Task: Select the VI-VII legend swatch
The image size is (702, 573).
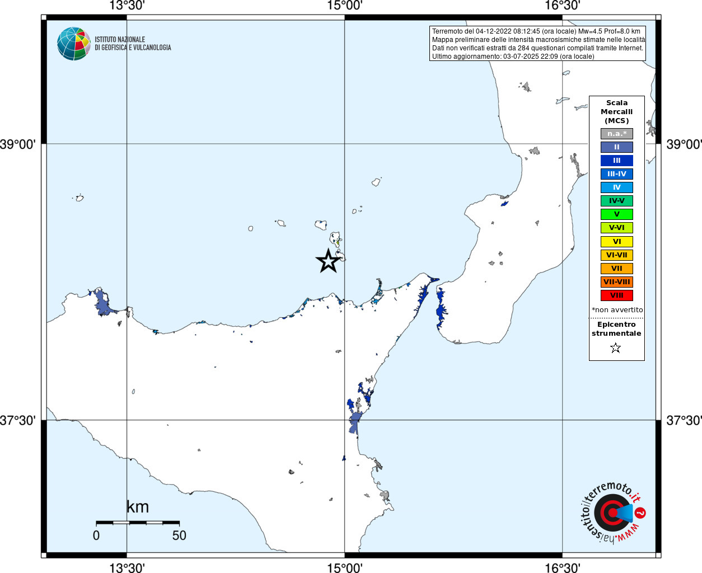Action: 617,255
